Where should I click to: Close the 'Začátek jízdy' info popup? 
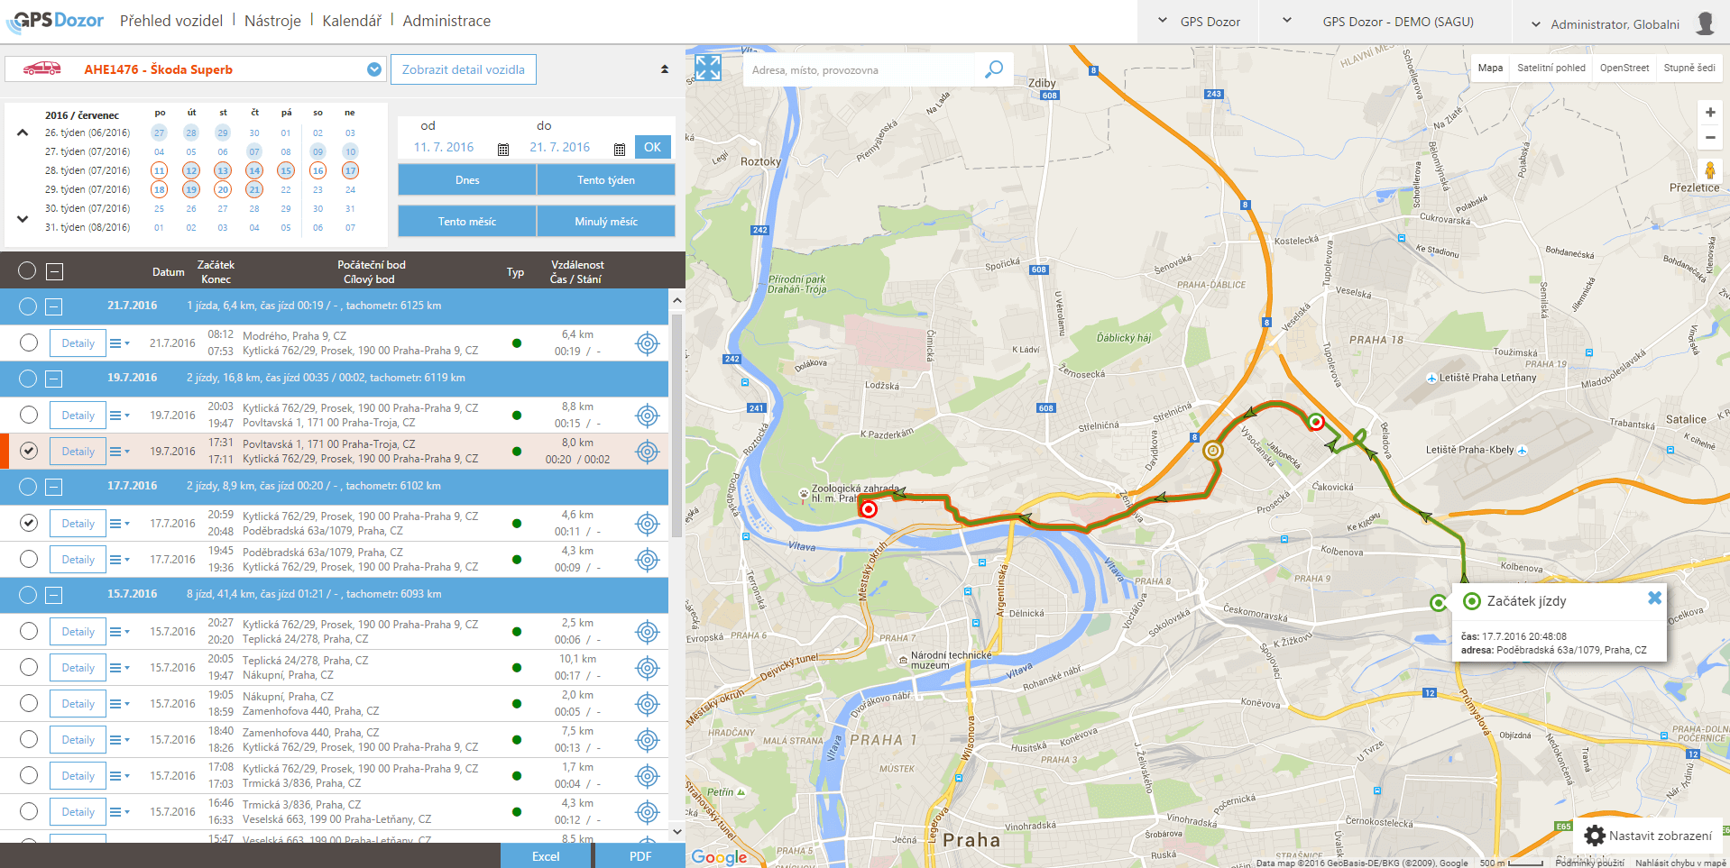point(1654,598)
